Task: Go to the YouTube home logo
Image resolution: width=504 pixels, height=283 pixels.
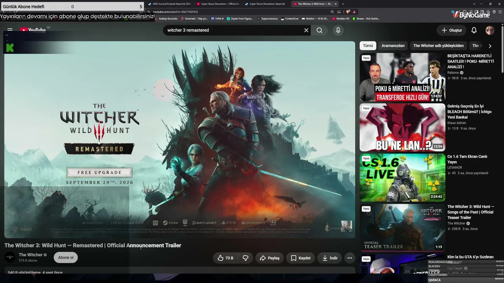Action: pyautogui.click(x=33, y=30)
